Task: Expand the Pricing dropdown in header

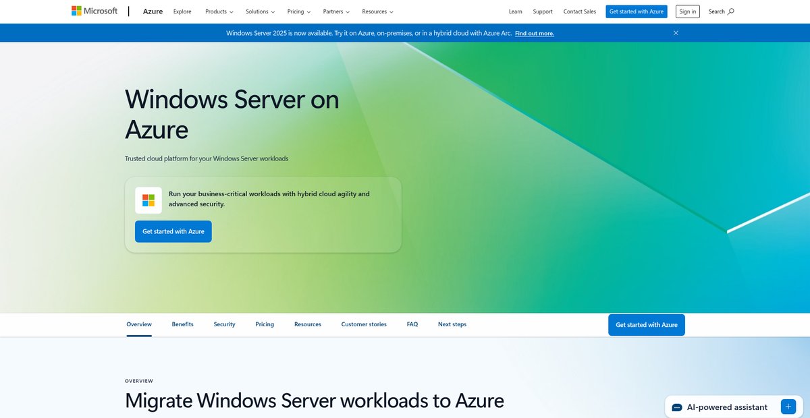Action: tap(299, 11)
